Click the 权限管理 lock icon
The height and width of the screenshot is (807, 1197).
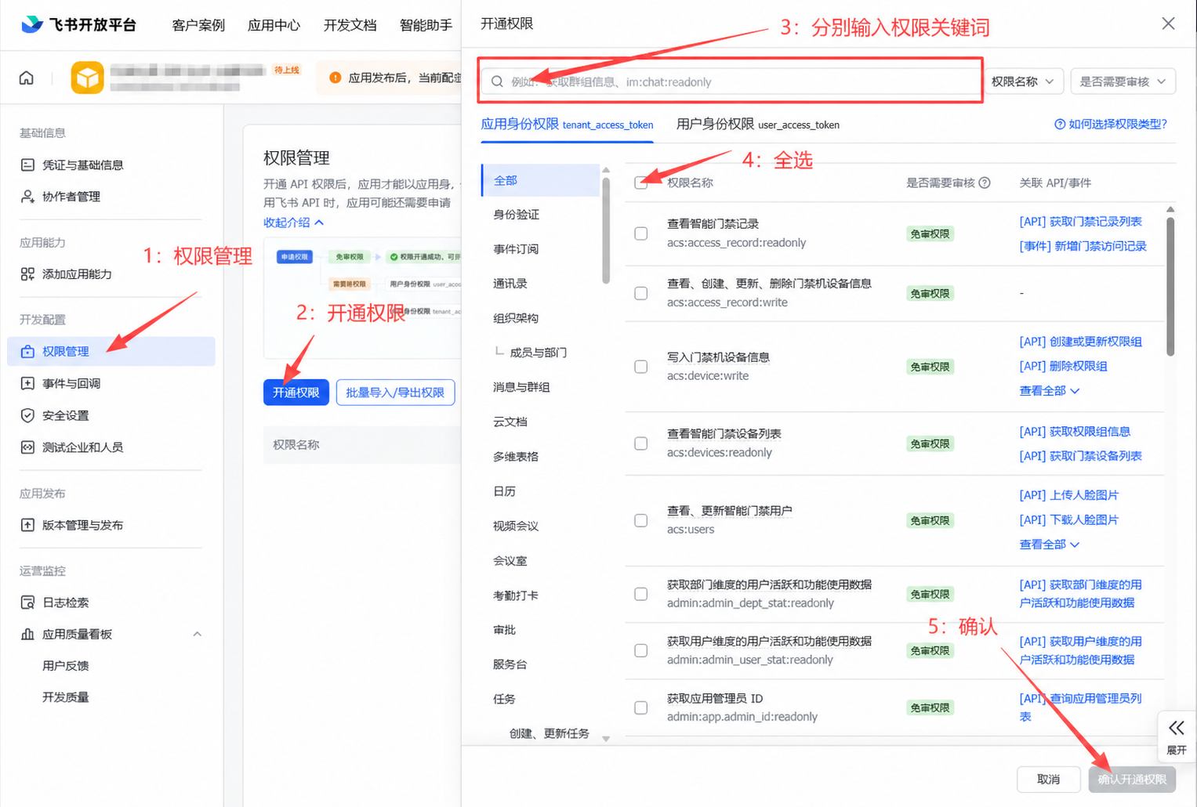[x=27, y=351]
